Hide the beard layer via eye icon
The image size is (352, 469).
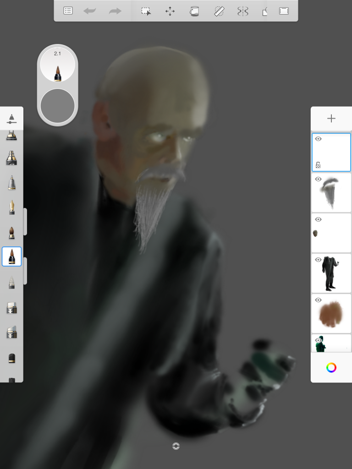click(318, 179)
